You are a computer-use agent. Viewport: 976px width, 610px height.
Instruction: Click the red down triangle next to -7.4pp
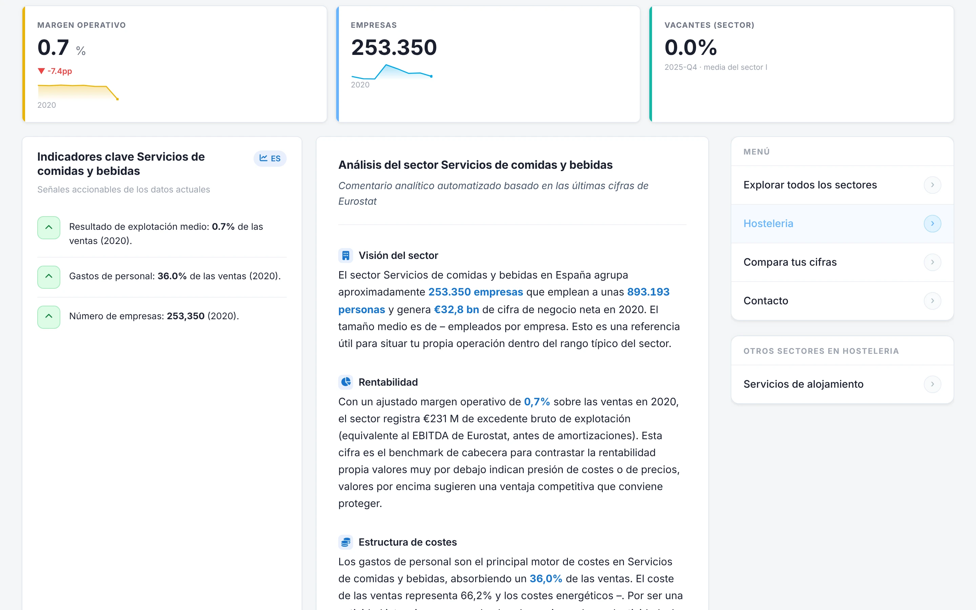tap(41, 71)
